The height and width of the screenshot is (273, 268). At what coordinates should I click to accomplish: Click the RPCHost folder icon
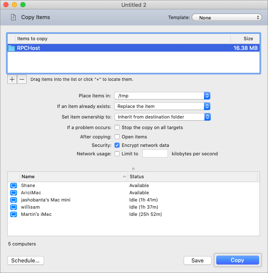[11, 48]
